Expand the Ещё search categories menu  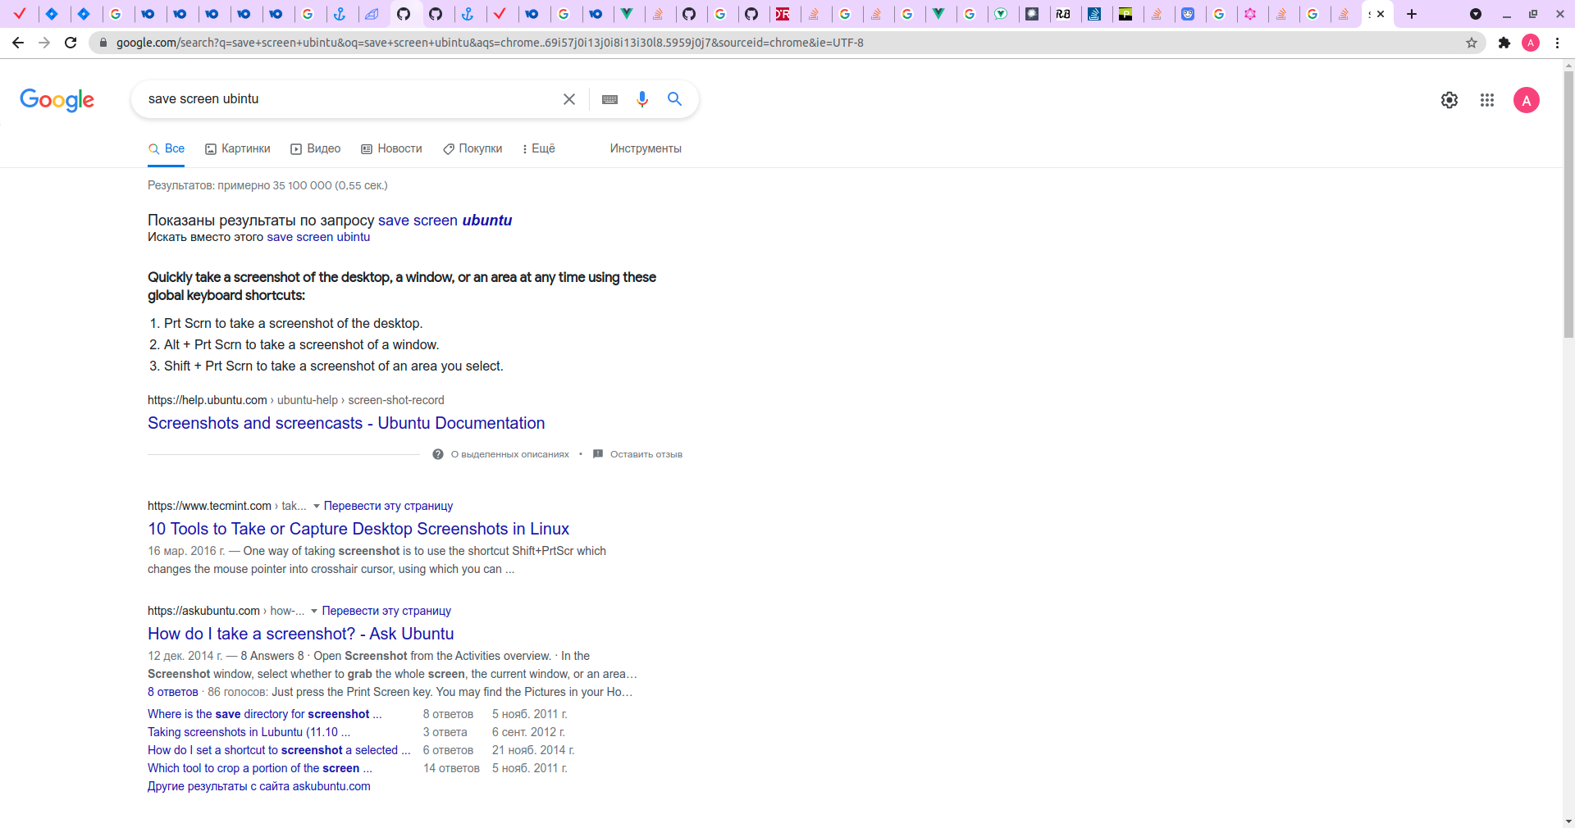pos(538,148)
